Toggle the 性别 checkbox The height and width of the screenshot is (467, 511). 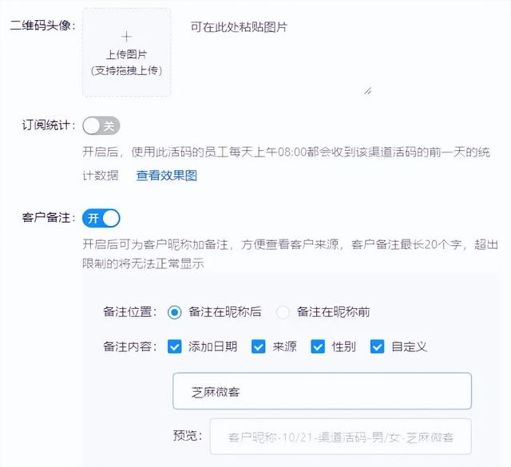[317, 346]
